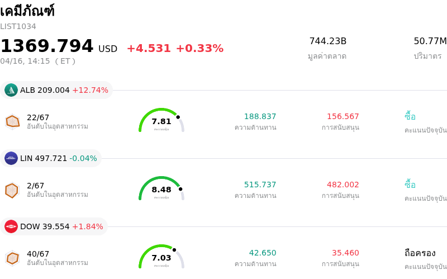447x279 pixels.
Task: Click the LIN company logo icon
Action: (11, 158)
